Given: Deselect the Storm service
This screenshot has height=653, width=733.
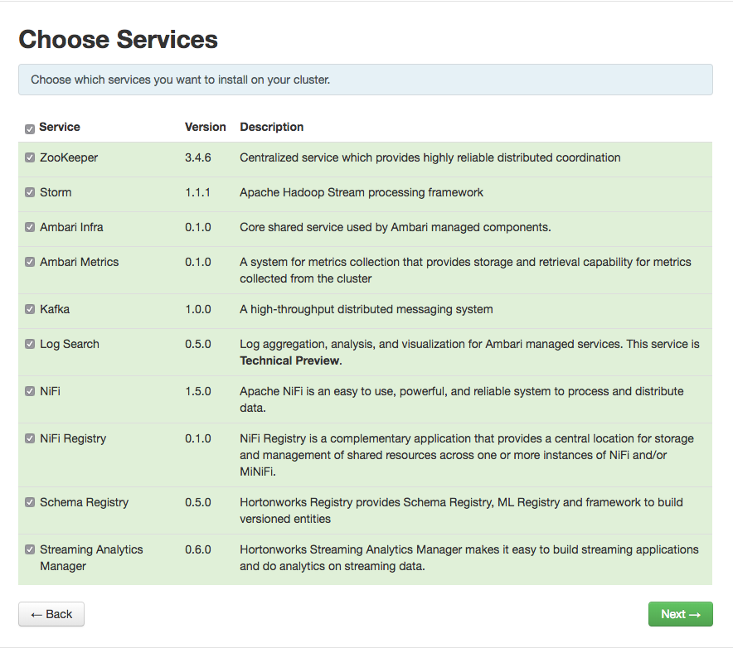Looking at the screenshot, I should click(30, 192).
